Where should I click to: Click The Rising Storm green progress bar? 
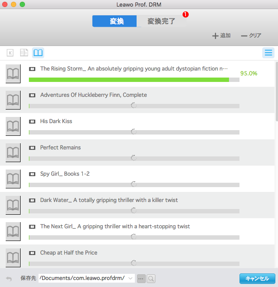134,80
